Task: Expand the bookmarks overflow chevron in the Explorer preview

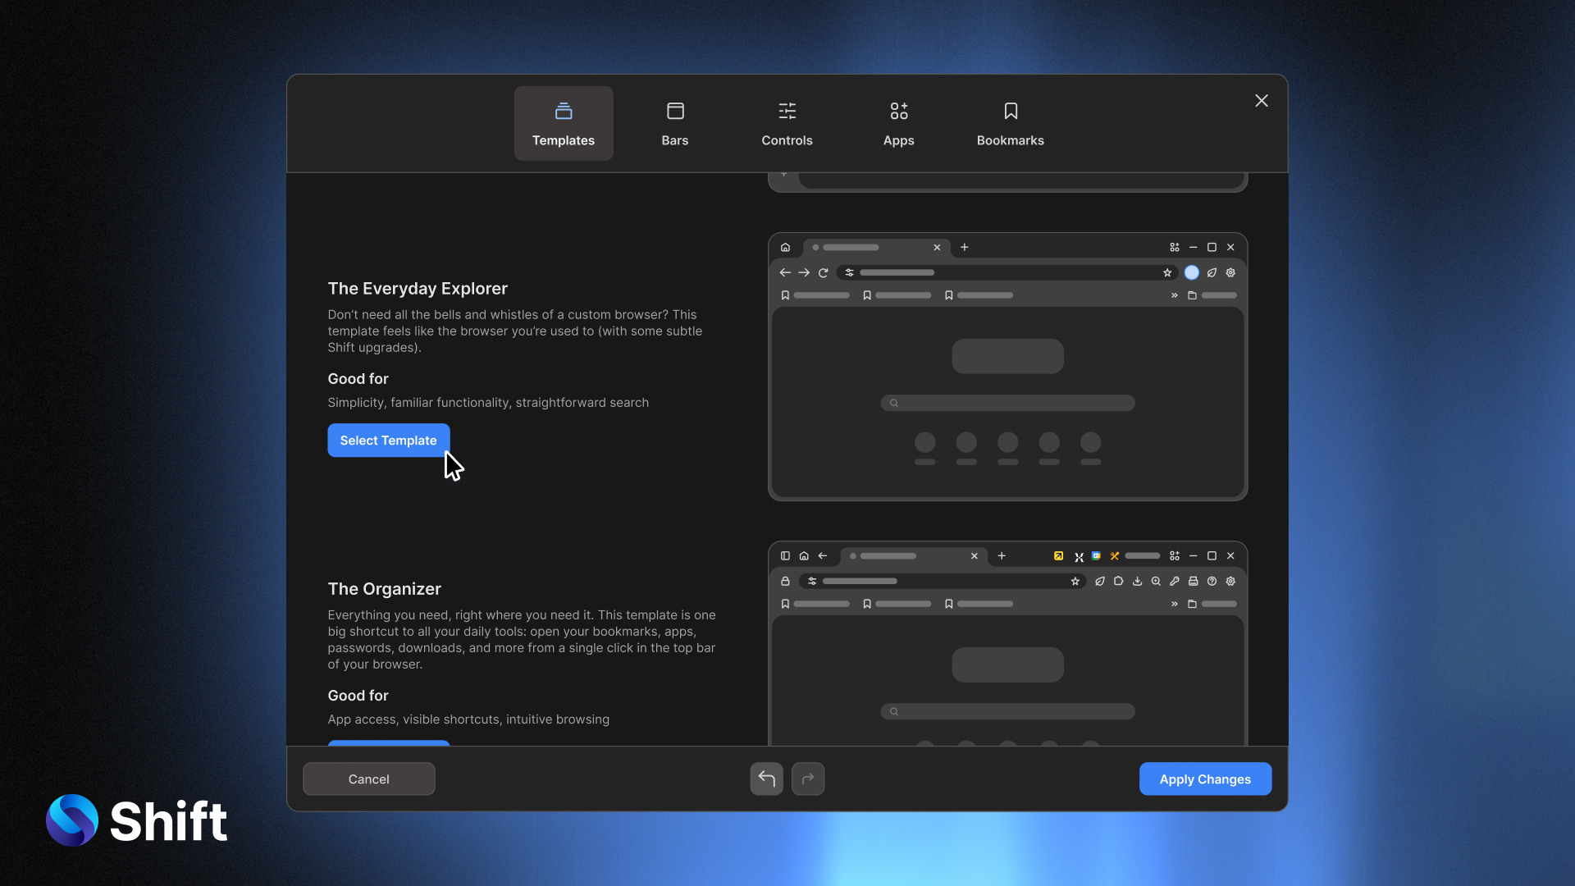Action: (1176, 295)
